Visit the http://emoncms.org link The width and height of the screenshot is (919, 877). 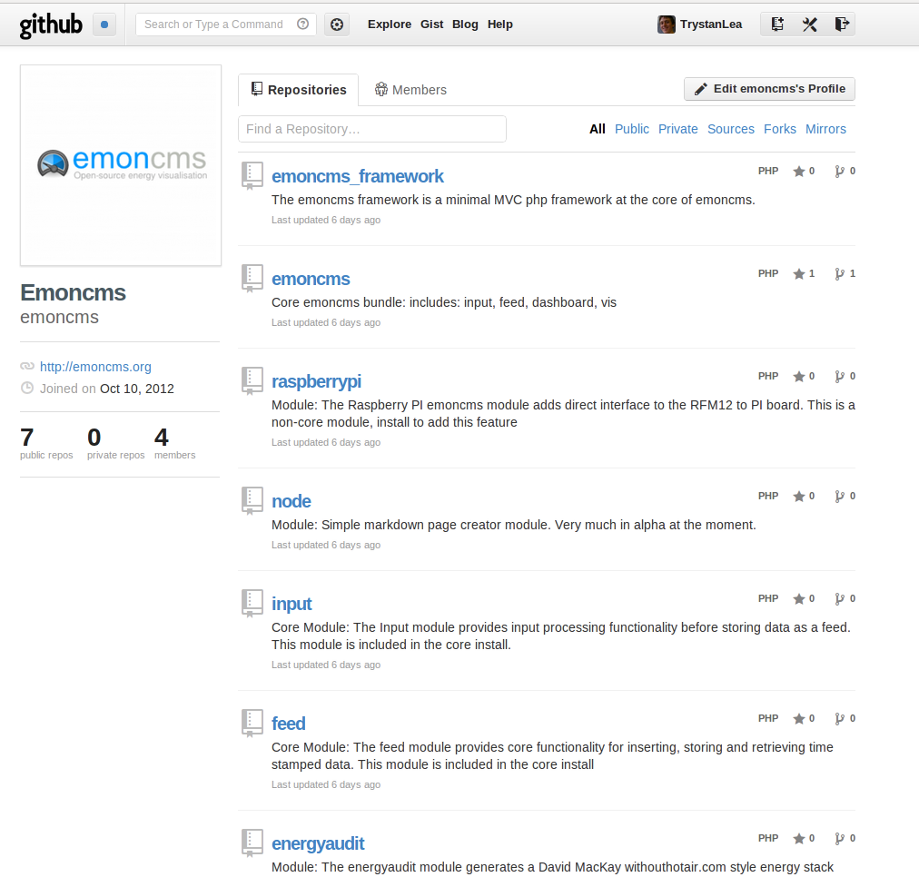(x=95, y=367)
